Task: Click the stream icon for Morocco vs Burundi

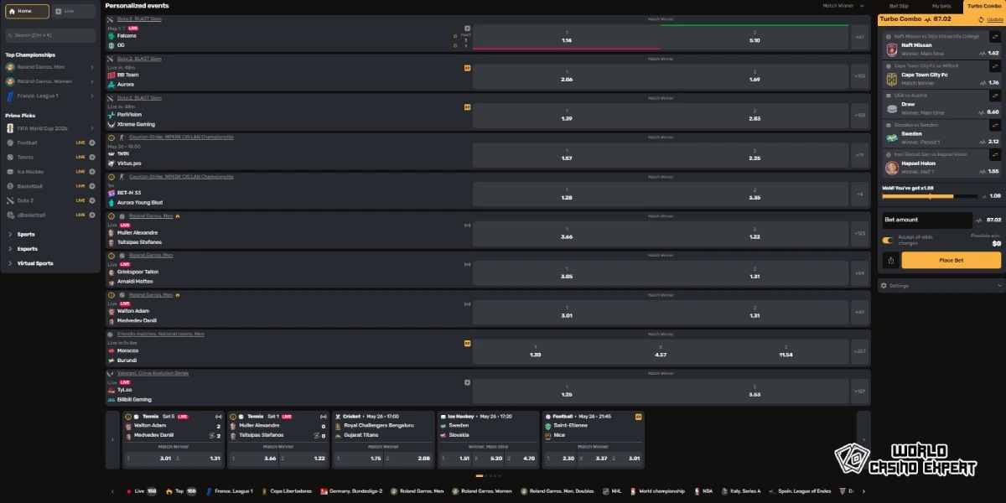Action: tap(467, 342)
